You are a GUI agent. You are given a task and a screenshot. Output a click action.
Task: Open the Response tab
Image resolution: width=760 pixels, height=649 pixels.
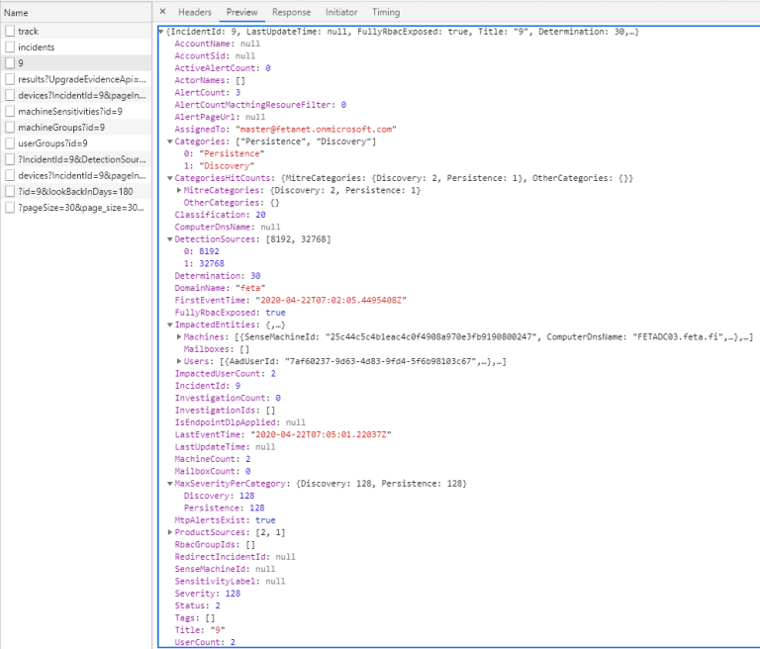tap(291, 12)
